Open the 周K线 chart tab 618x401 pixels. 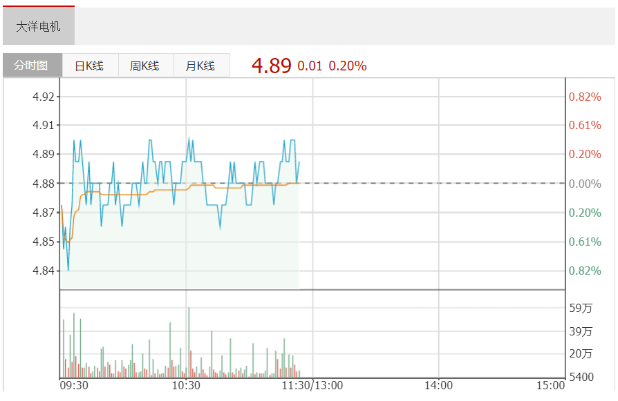[145, 66]
